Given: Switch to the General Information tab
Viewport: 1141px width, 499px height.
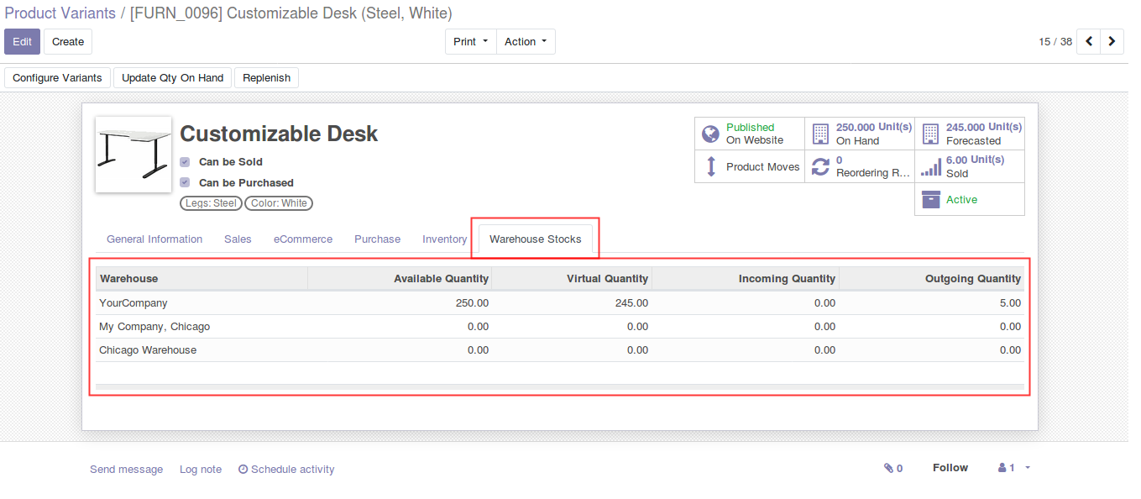Looking at the screenshot, I should (x=154, y=239).
